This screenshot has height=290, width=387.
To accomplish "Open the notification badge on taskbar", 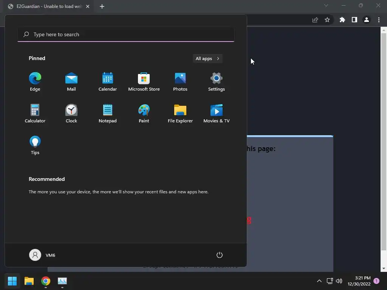I will 376,281.
